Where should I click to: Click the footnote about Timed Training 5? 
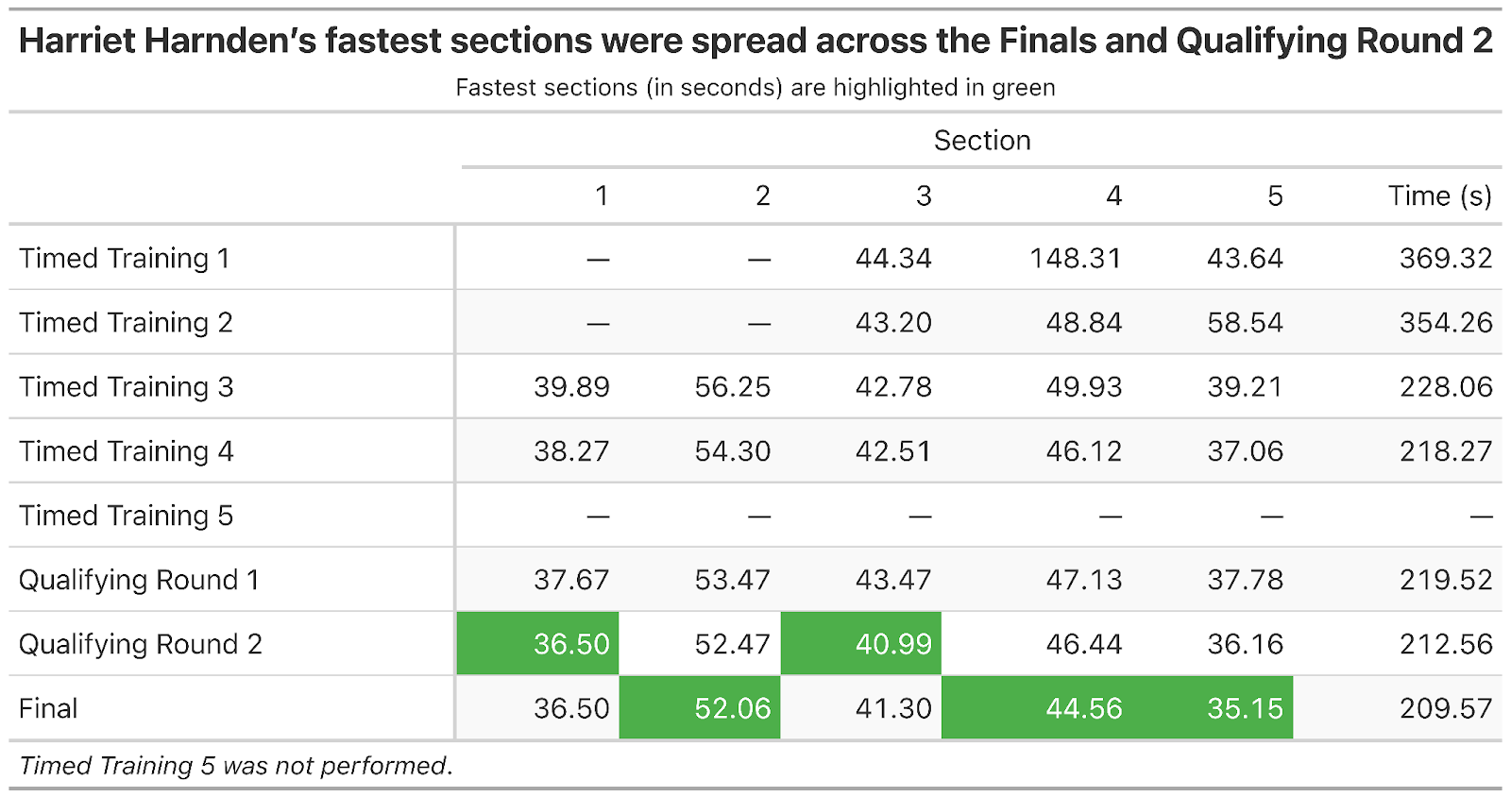[x=236, y=766]
